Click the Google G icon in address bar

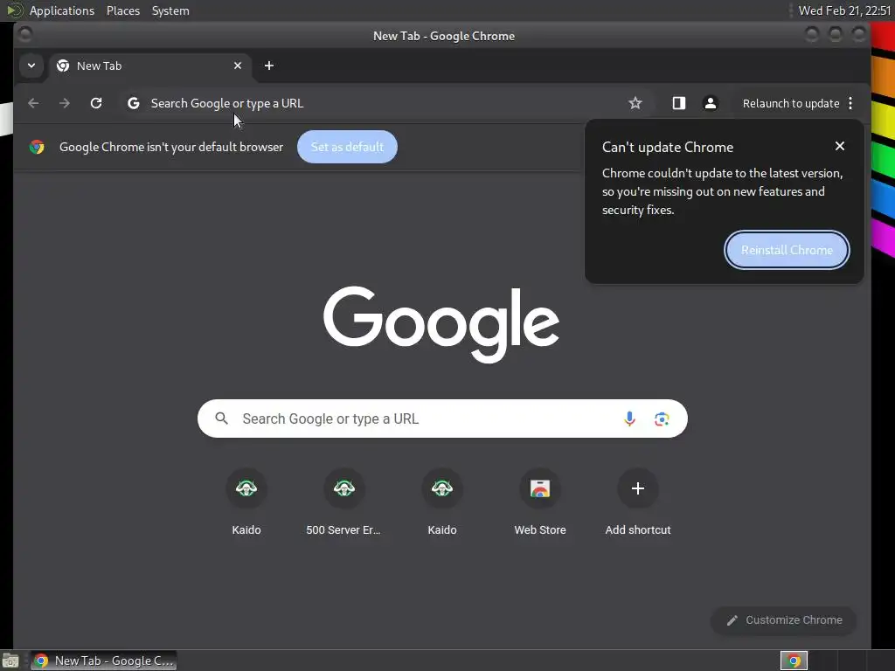pyautogui.click(x=134, y=103)
